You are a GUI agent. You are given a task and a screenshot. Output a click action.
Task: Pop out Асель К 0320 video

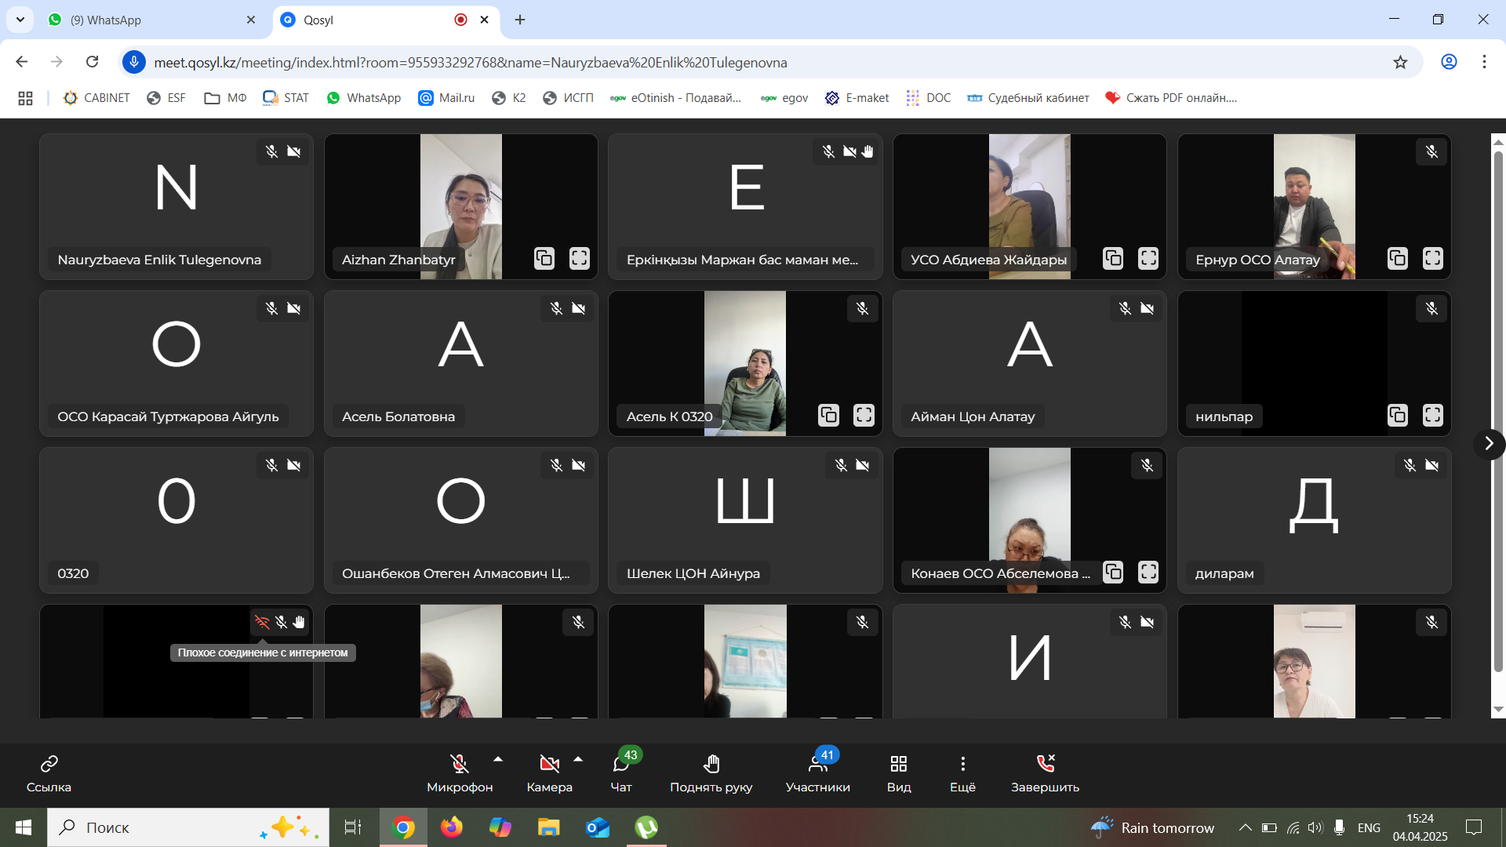click(x=828, y=415)
